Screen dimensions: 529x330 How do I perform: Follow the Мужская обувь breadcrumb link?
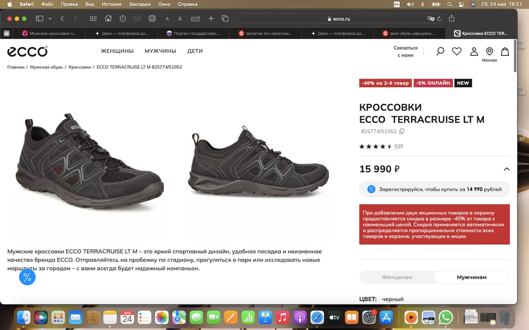point(46,67)
